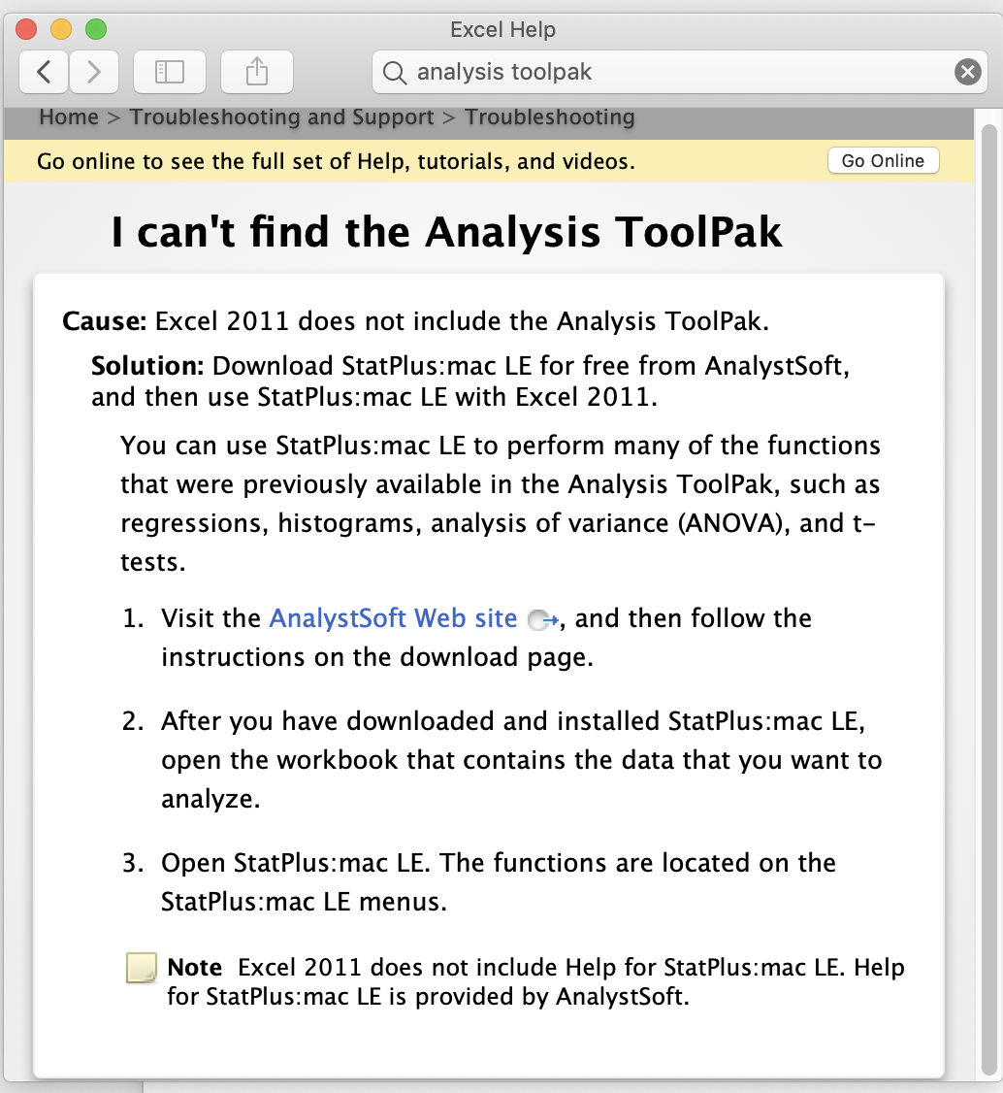Open Troubleshooting and Support breadcrumb
Viewport: 1003px width, 1093px height.
tap(281, 116)
